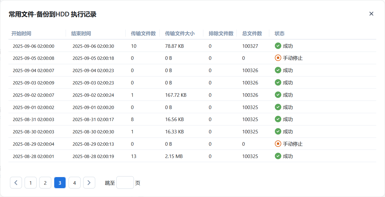Click success icon for 2025-08-28 record
Viewport: 385px width, 197px height.
tap(278, 156)
